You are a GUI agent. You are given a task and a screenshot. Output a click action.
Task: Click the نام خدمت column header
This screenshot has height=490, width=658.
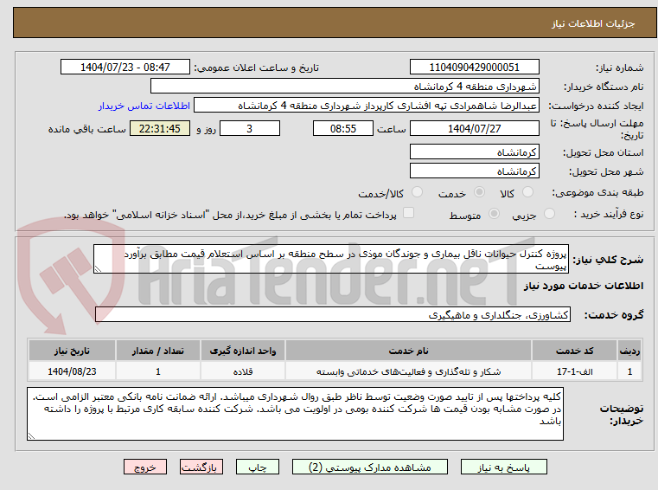click(x=408, y=351)
